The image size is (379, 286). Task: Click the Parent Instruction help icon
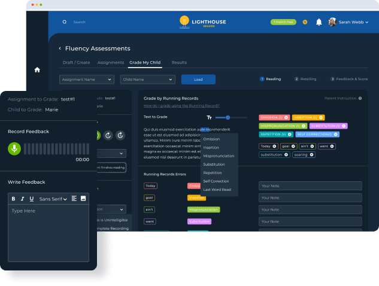click(360, 98)
